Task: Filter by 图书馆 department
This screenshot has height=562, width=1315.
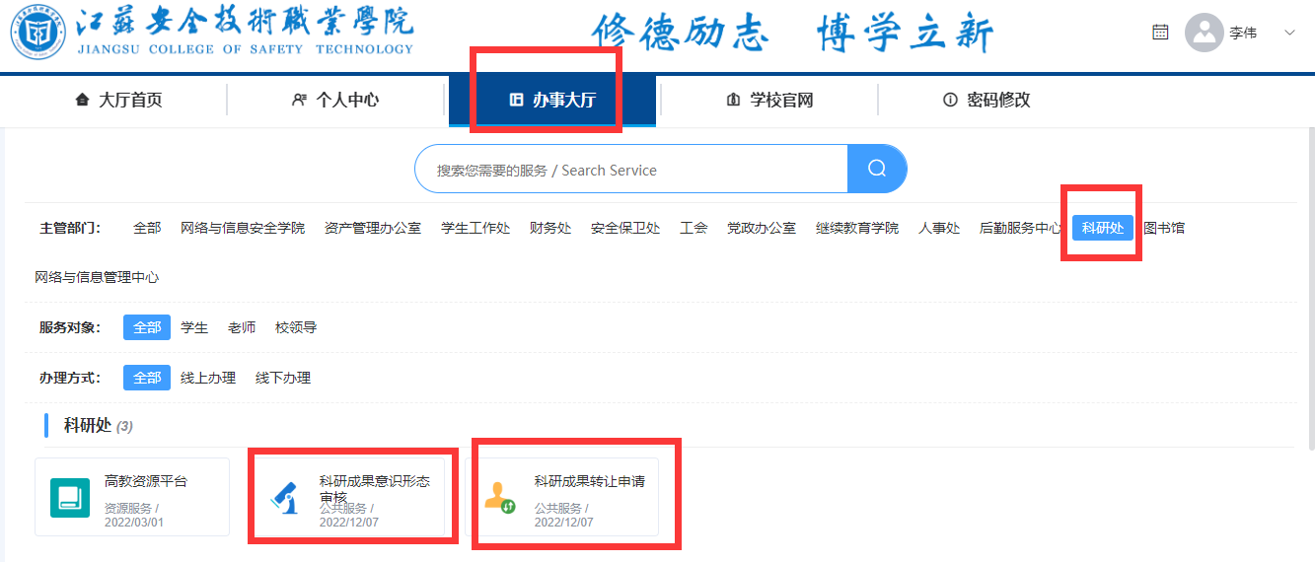Action: 1164,228
